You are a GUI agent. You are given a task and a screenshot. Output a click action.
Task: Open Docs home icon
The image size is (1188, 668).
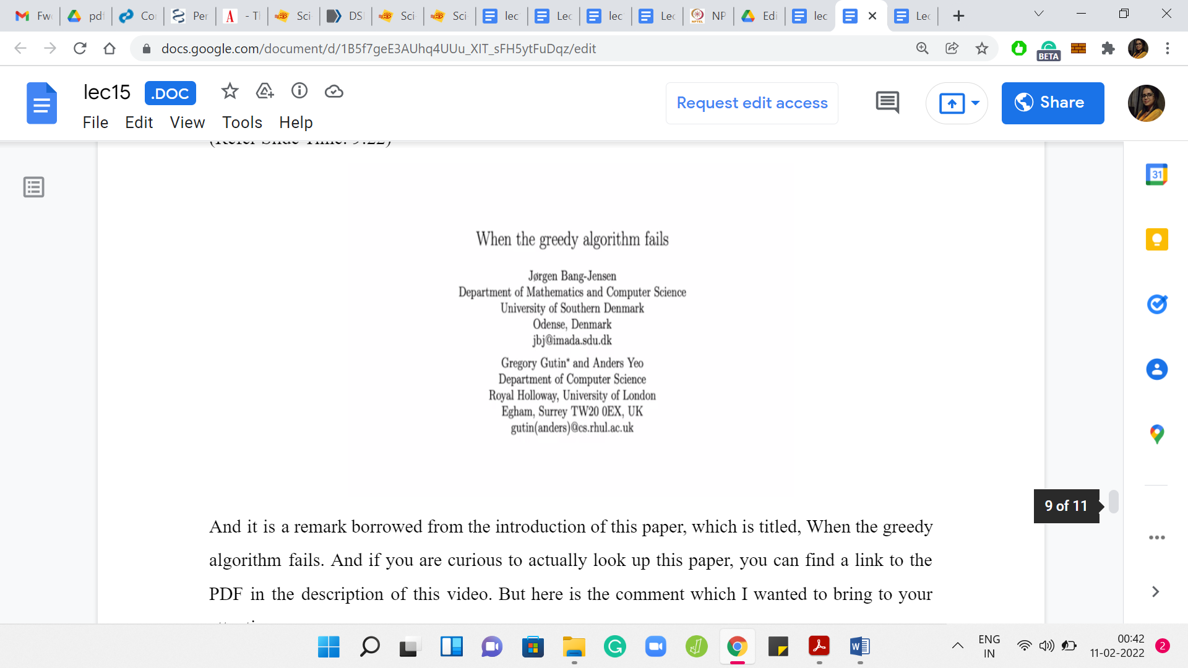click(x=42, y=103)
